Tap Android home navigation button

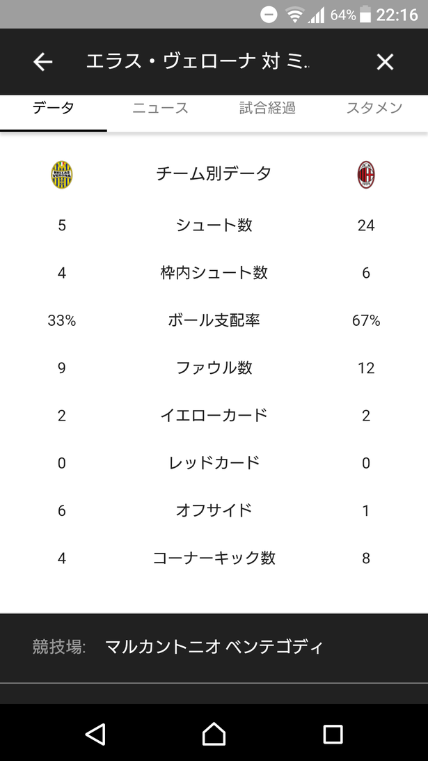pyautogui.click(x=214, y=733)
